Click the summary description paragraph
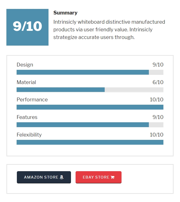The height and width of the screenshot is (202, 180). point(109,30)
